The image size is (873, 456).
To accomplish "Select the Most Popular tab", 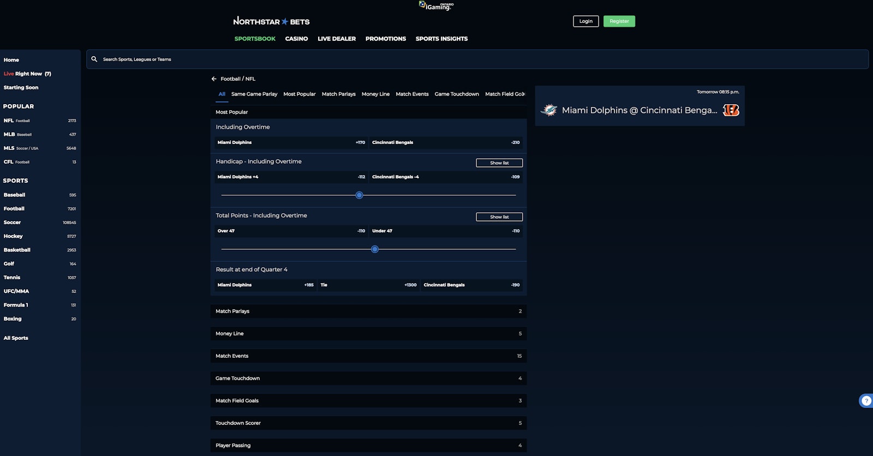I will [x=300, y=94].
